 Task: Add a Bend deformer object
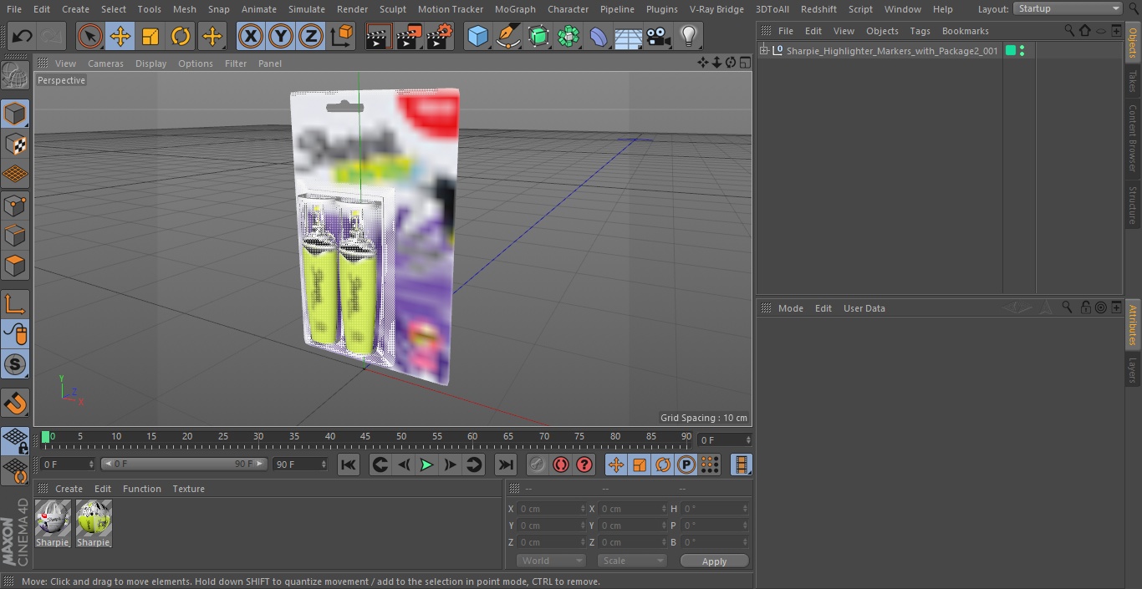[x=599, y=36]
